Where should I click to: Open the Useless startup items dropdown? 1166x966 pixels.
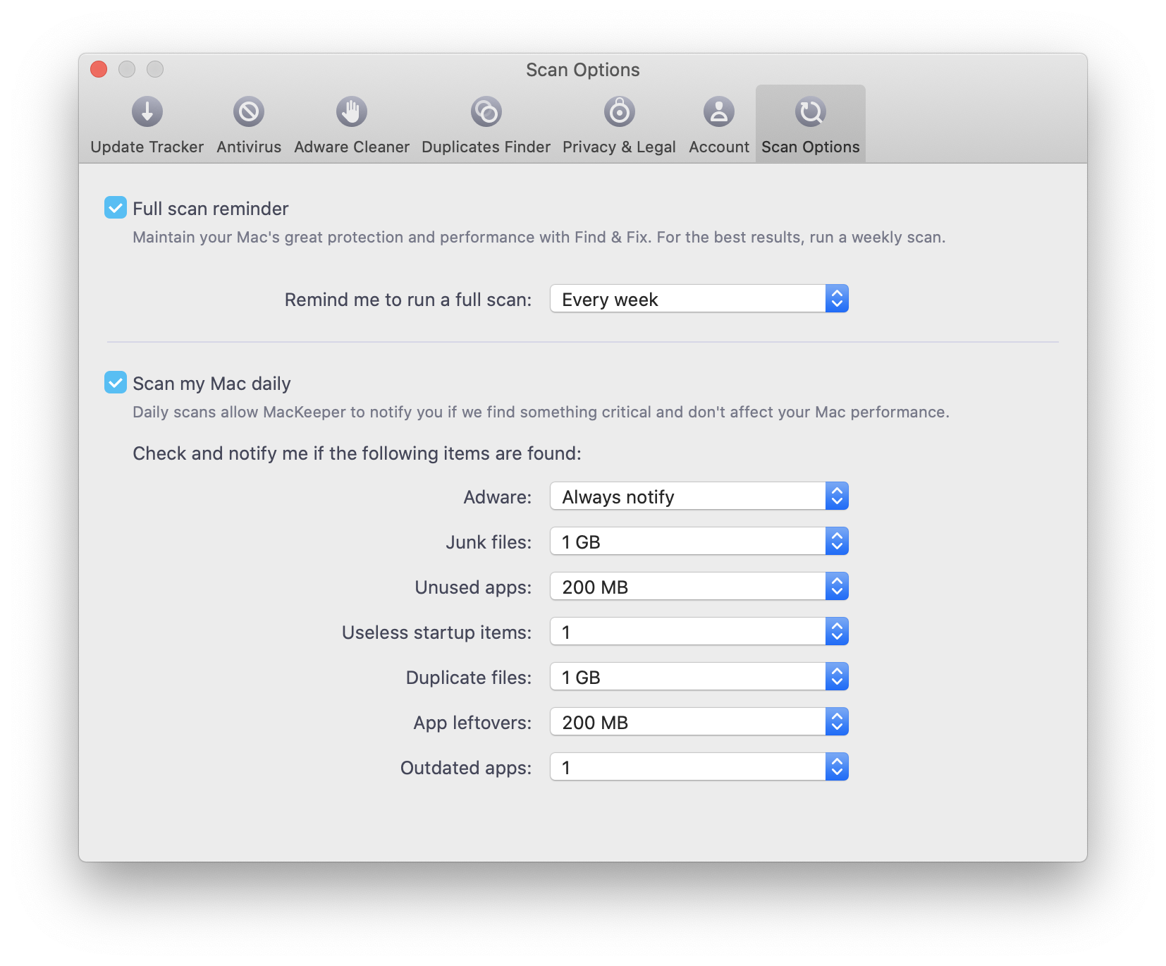point(699,632)
